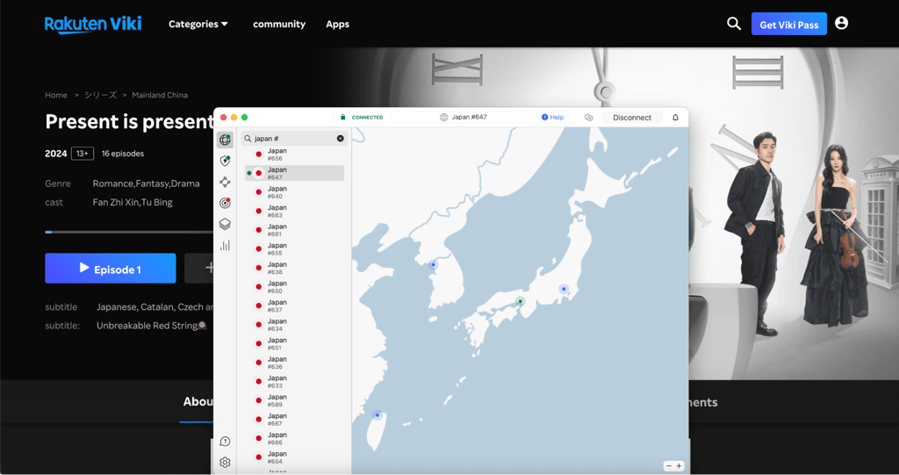
Task: Select the Tokyo server pin on map
Action: (564, 289)
